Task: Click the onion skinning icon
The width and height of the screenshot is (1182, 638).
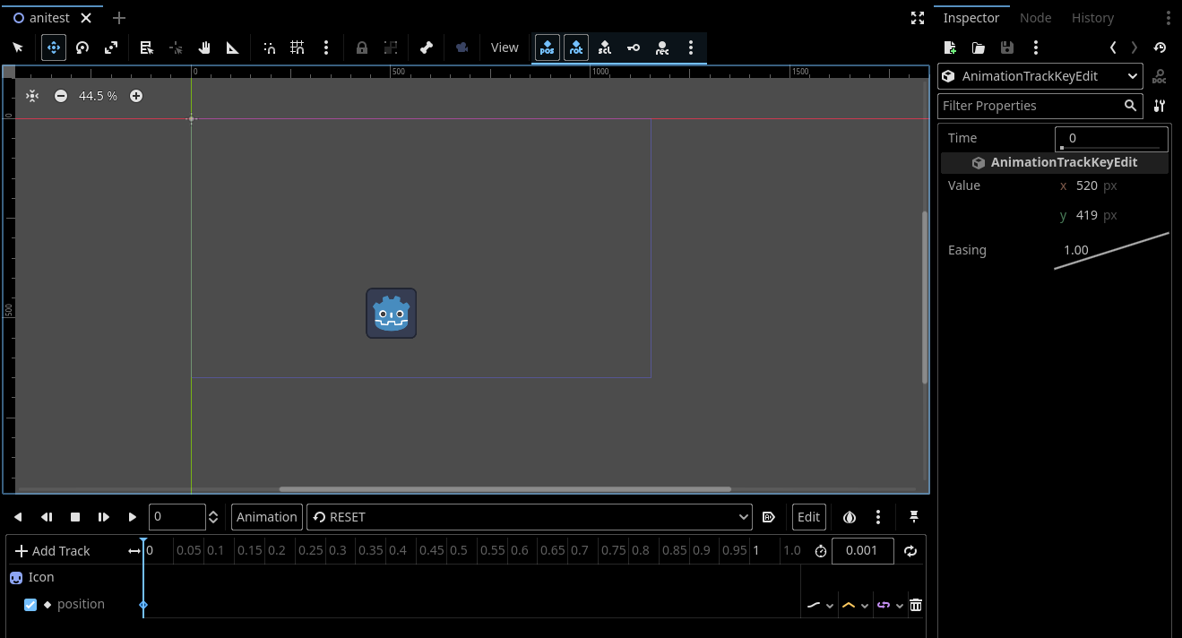Action: click(849, 517)
